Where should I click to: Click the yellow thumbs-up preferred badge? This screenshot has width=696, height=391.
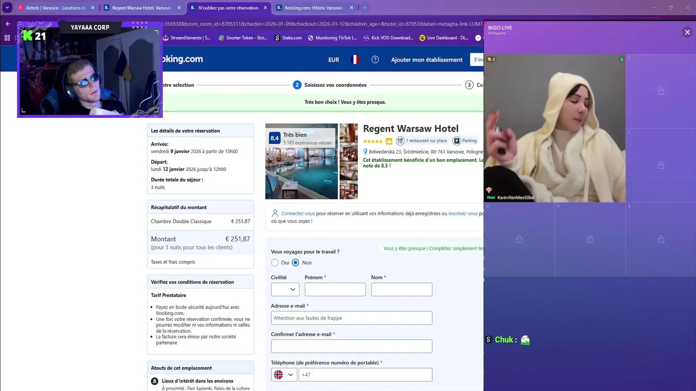(x=389, y=141)
